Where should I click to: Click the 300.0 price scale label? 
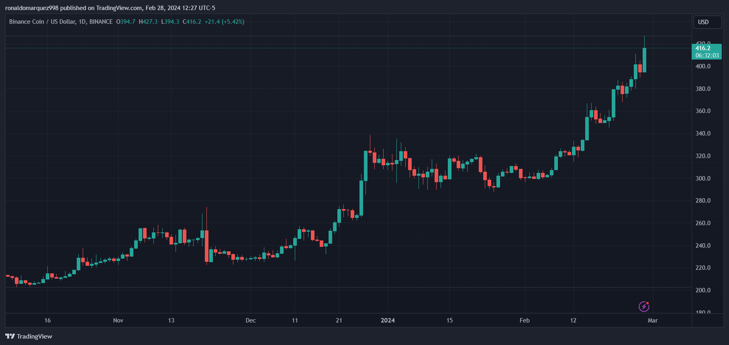tap(703, 178)
